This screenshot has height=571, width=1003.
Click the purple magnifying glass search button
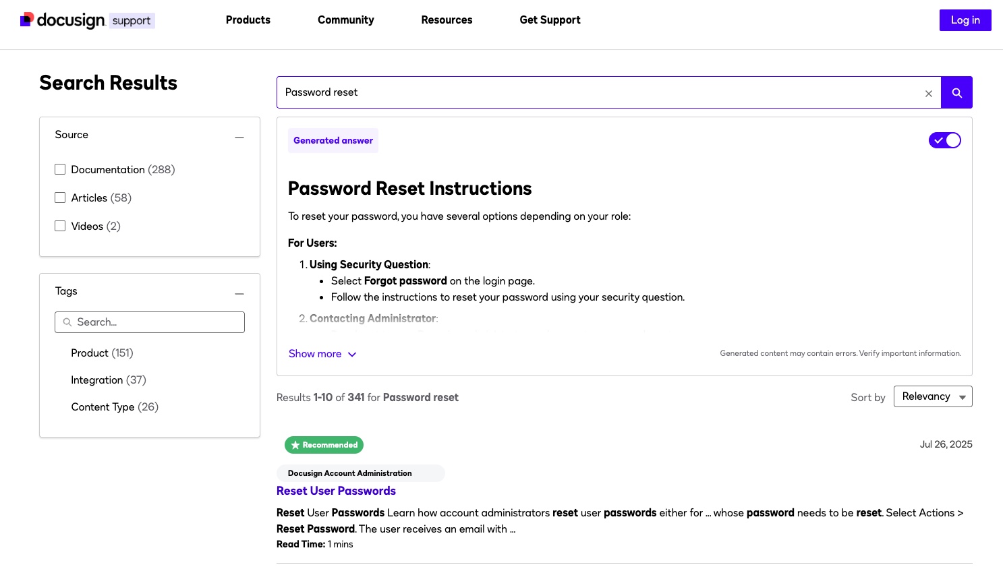tap(956, 92)
